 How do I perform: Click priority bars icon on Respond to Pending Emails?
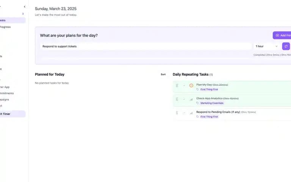coord(191,113)
